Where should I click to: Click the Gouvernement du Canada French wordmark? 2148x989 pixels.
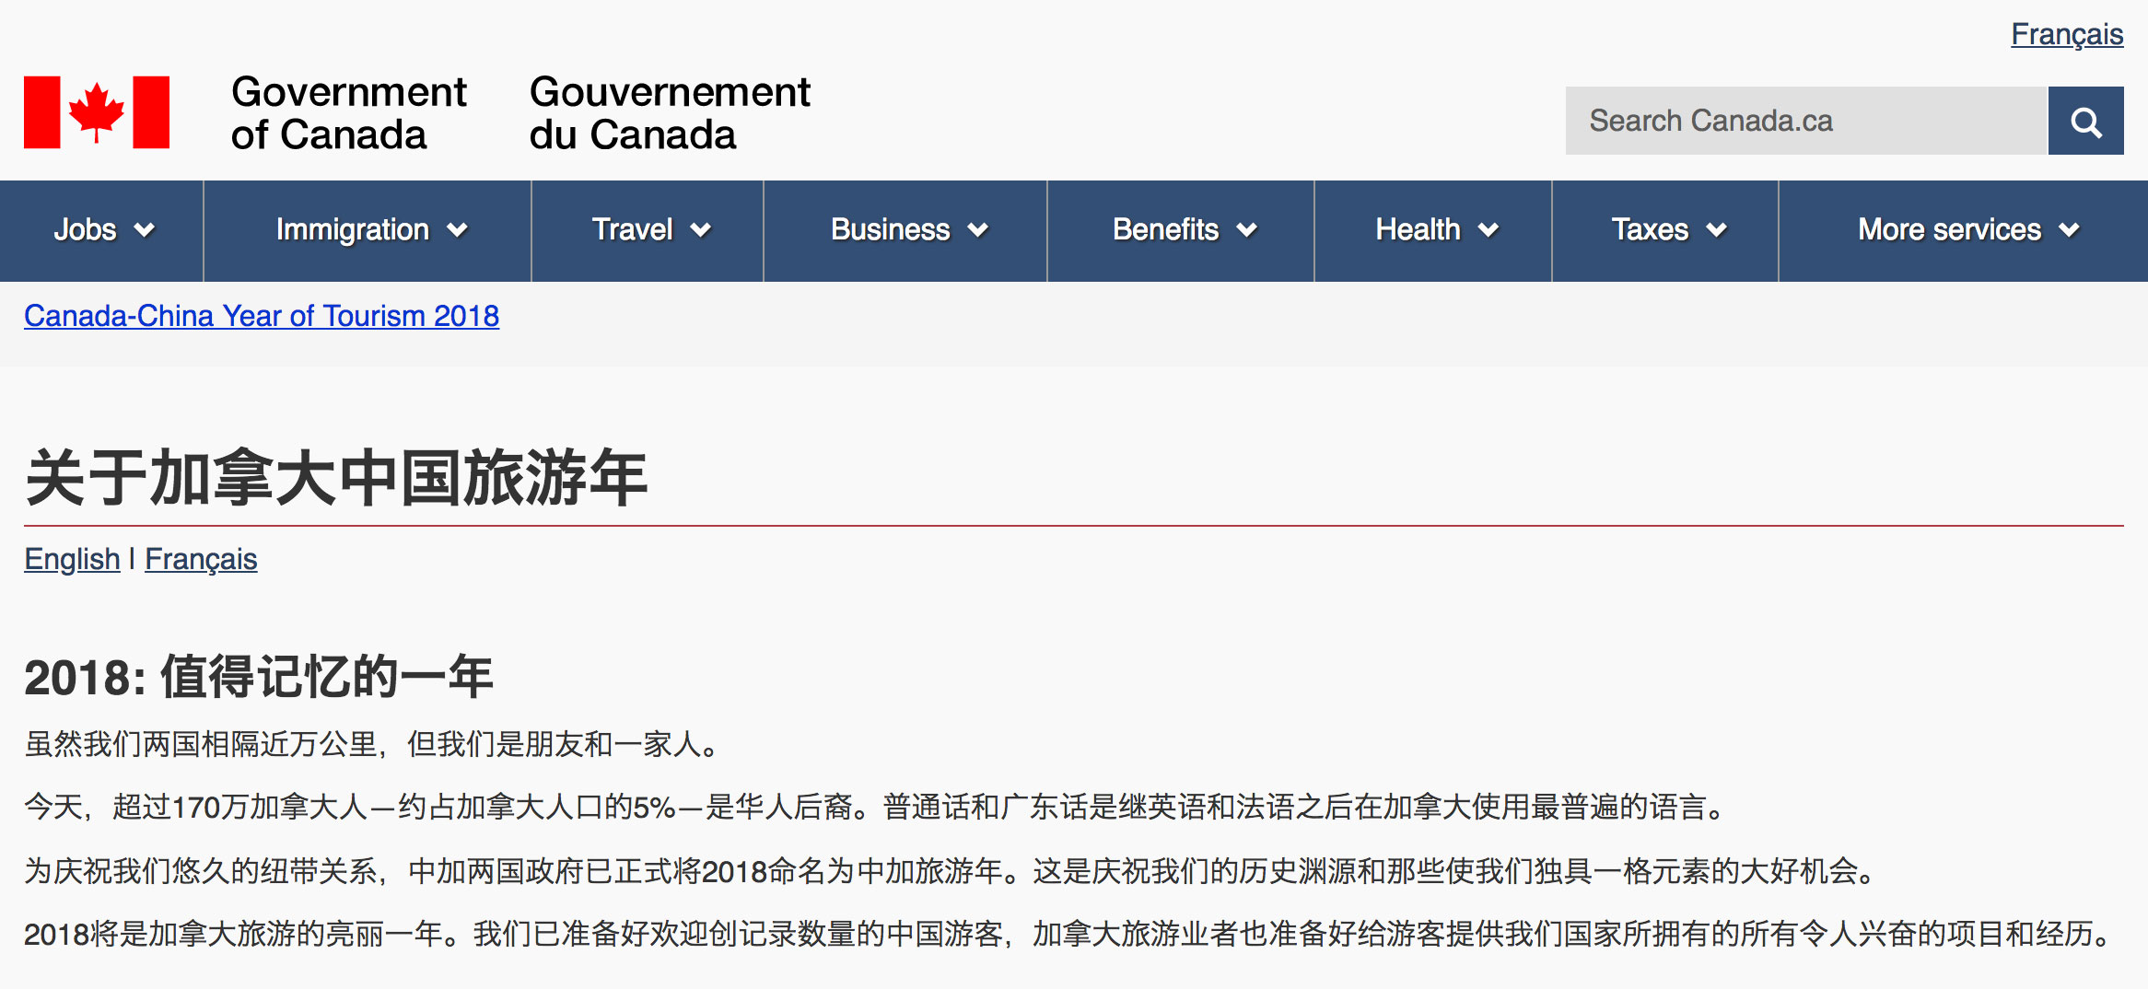[670, 113]
